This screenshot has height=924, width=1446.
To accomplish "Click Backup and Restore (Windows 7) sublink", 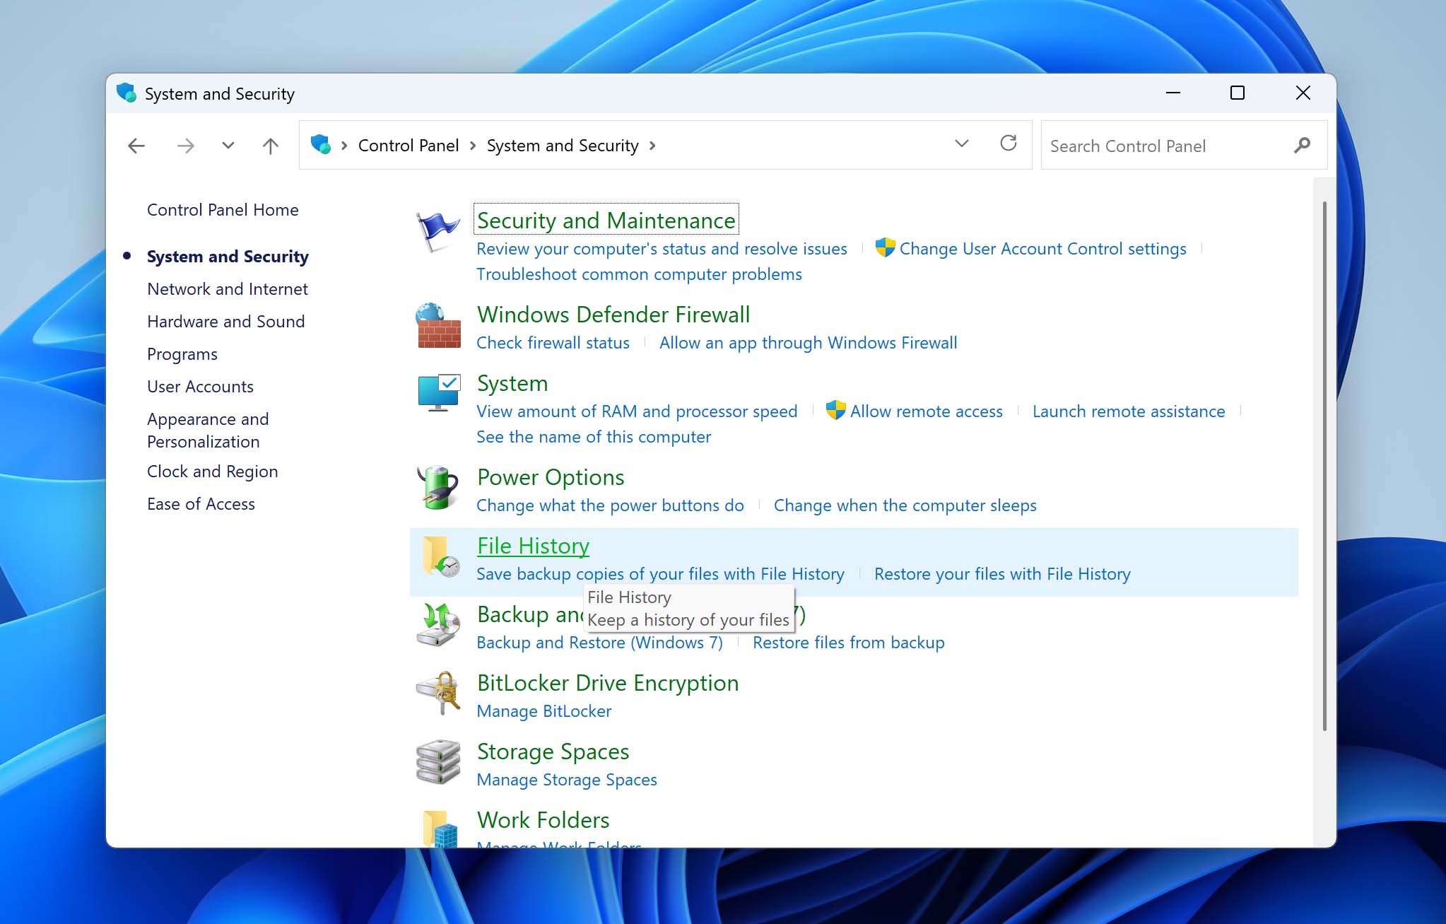I will [599, 643].
